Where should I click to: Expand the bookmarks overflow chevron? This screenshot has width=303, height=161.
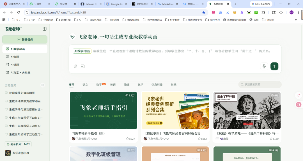pos(296,20)
